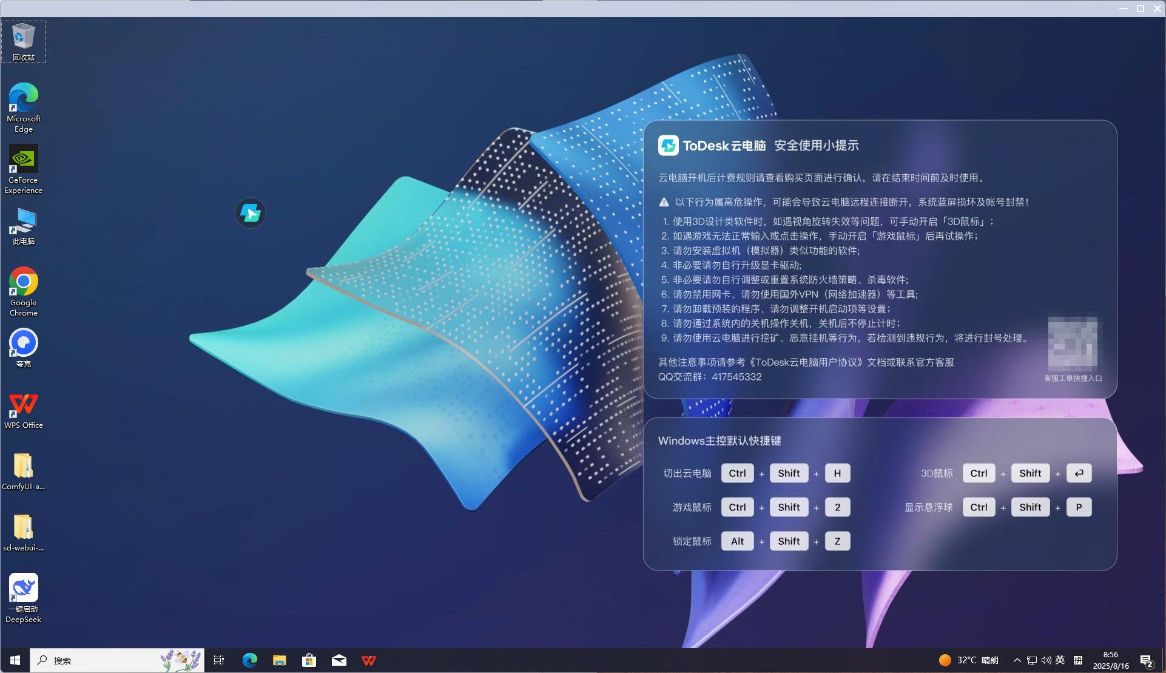
Task: Open File Explorer from the taskbar
Action: pyautogui.click(x=279, y=660)
